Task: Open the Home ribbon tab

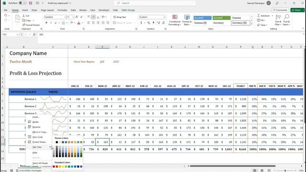Action: point(15,10)
